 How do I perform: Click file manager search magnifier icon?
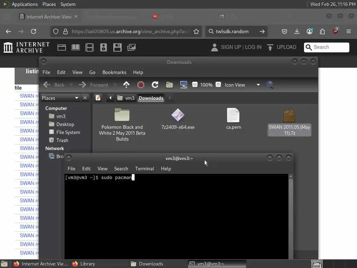pyautogui.click(x=270, y=85)
